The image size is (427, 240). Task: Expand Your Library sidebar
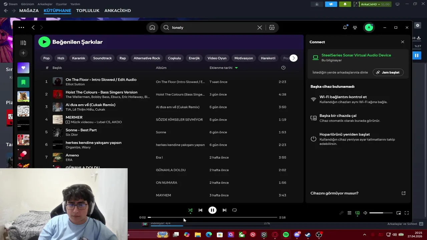tap(23, 43)
